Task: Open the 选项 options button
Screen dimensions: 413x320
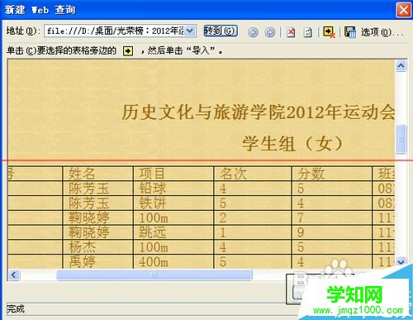Action: [382, 32]
